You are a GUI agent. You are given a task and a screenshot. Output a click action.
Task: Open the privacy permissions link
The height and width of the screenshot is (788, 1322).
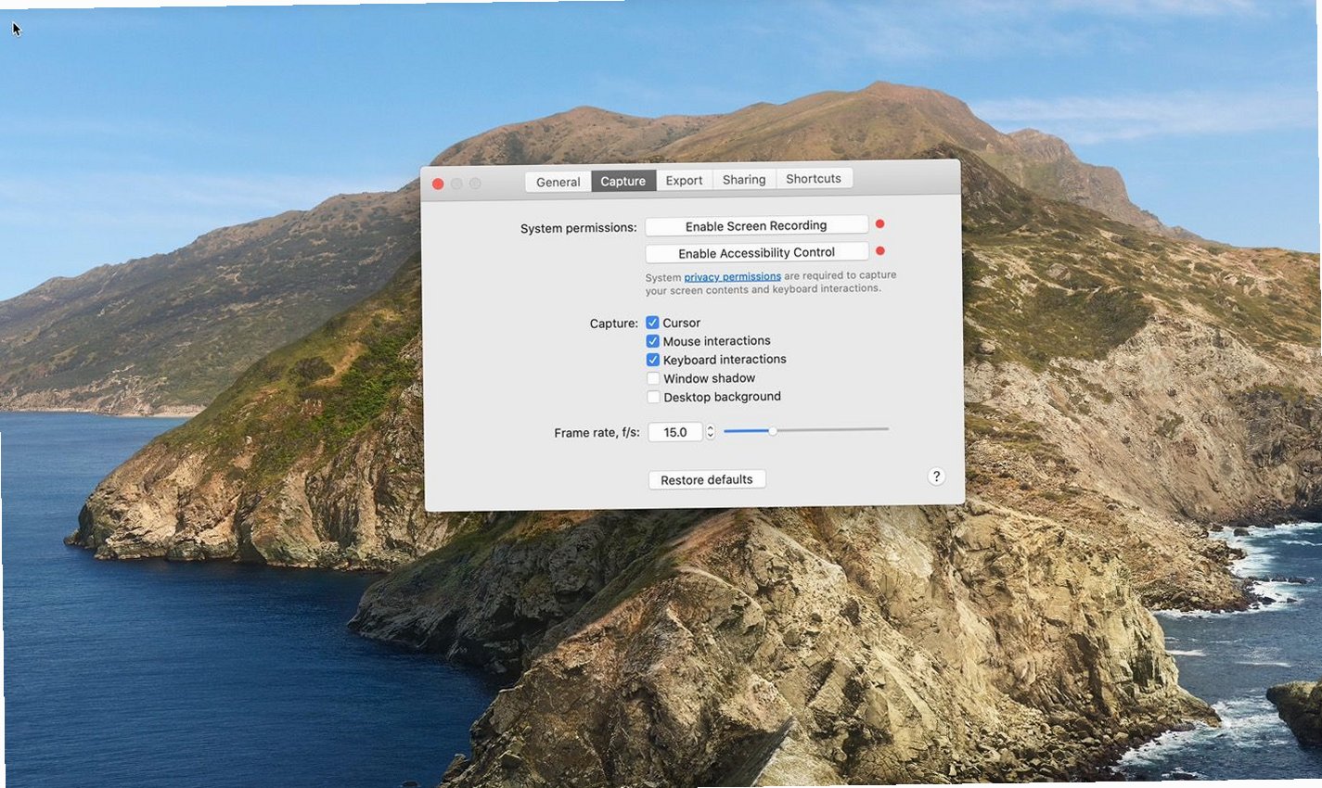click(x=732, y=276)
